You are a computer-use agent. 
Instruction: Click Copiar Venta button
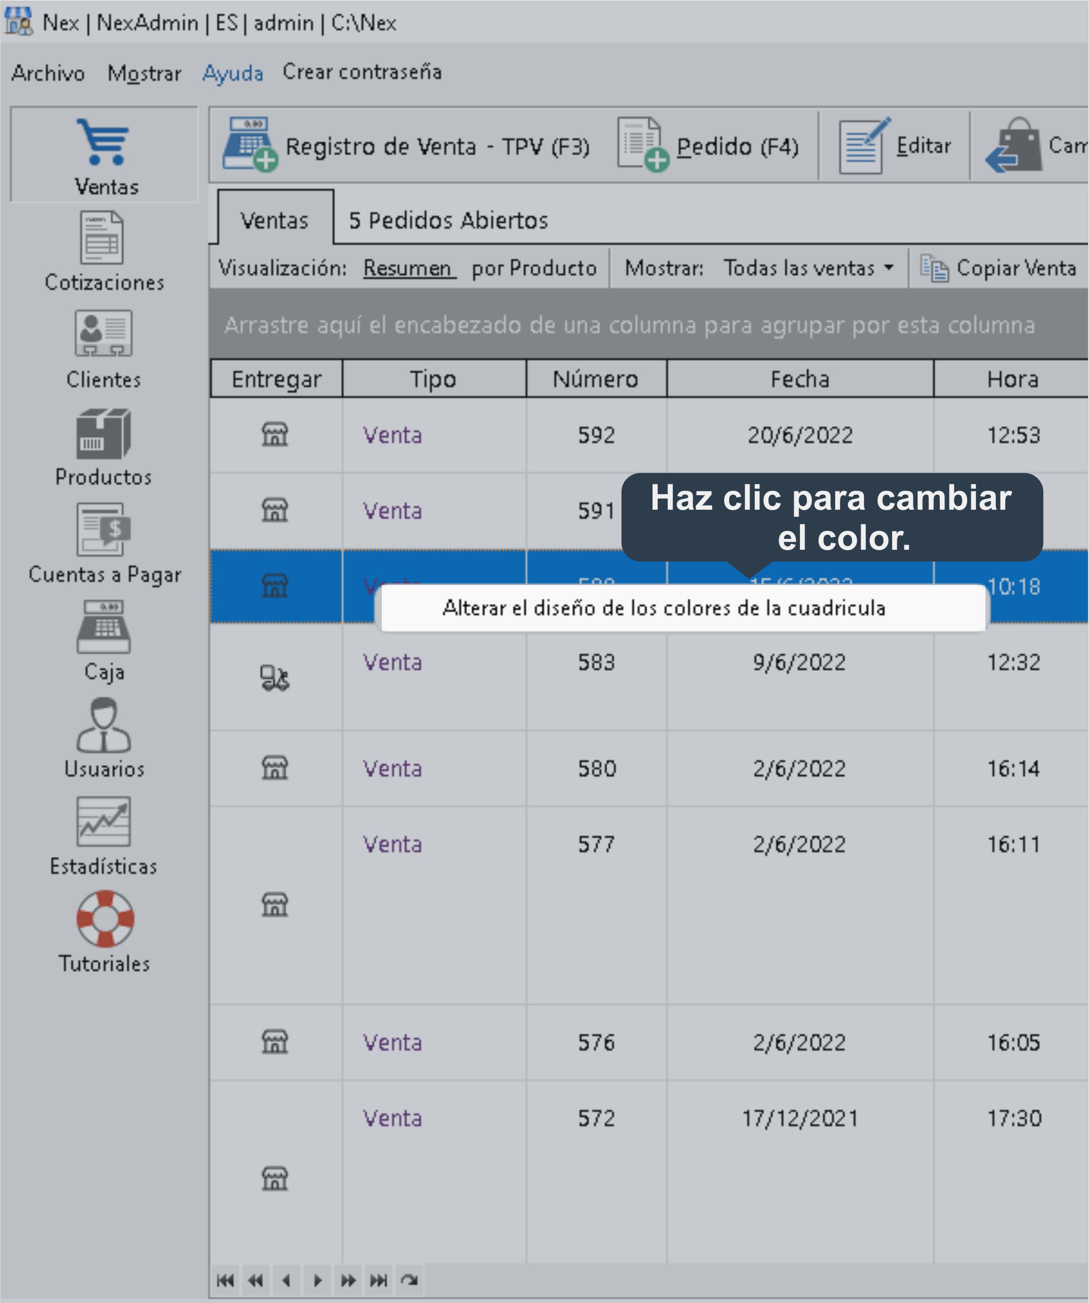[x=999, y=268]
